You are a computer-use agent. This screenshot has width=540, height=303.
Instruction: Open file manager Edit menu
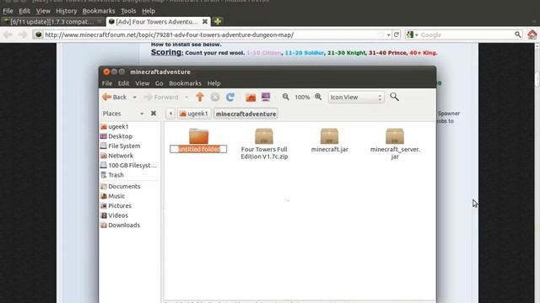click(123, 83)
